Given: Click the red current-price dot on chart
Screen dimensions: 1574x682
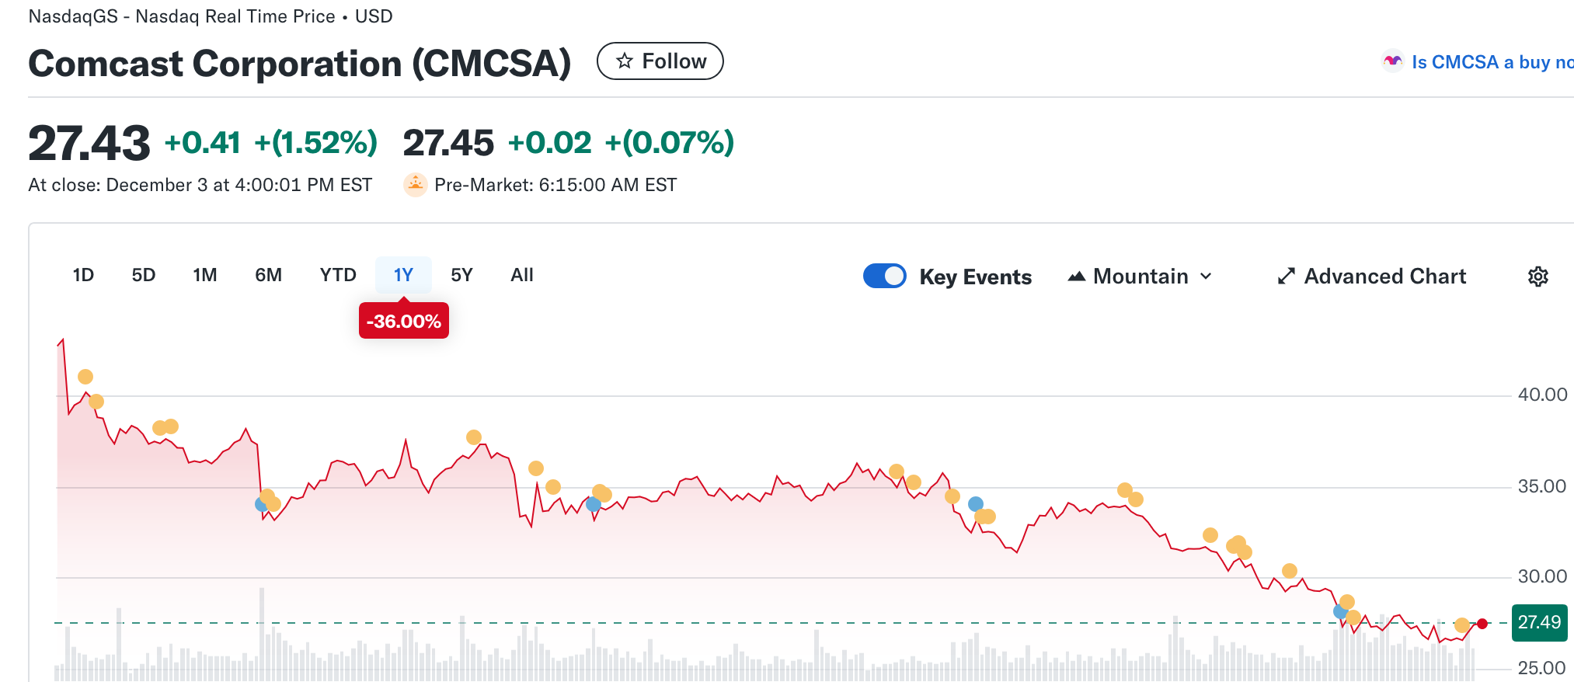Looking at the screenshot, I should (x=1482, y=624).
